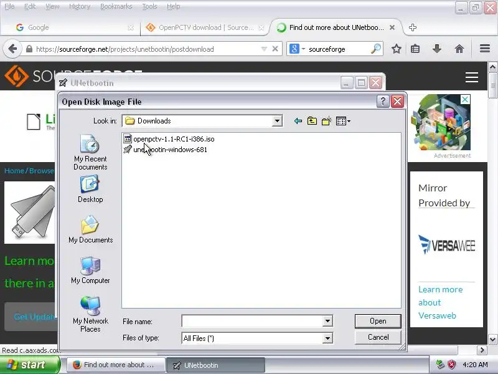The height and width of the screenshot is (374, 498).
Task: Click the Versaweb mirror logo
Action: point(446,244)
